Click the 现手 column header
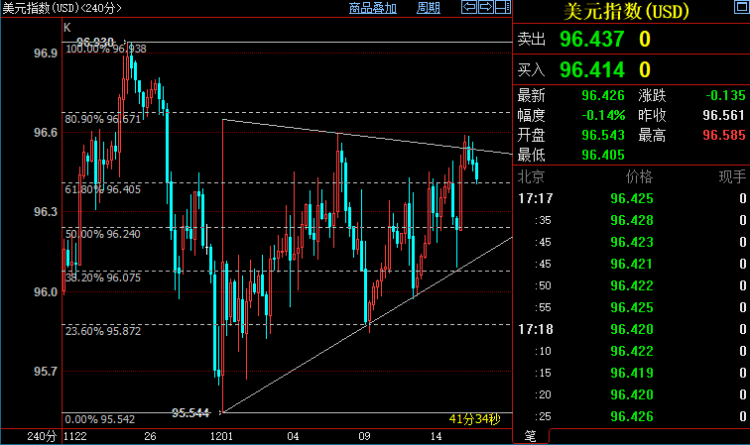The width and height of the screenshot is (750, 445). coord(732,176)
